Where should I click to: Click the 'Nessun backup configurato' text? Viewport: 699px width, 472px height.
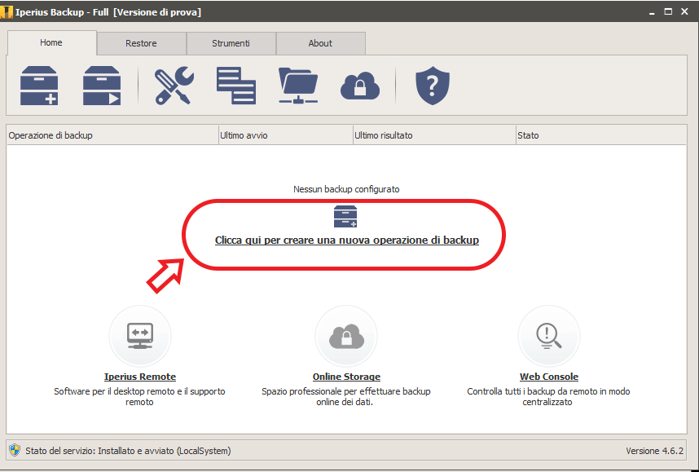click(346, 189)
